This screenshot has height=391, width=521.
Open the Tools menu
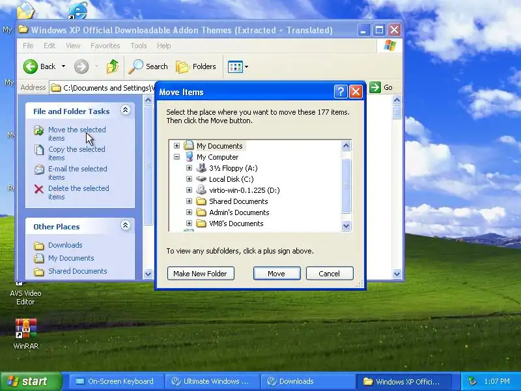click(139, 46)
